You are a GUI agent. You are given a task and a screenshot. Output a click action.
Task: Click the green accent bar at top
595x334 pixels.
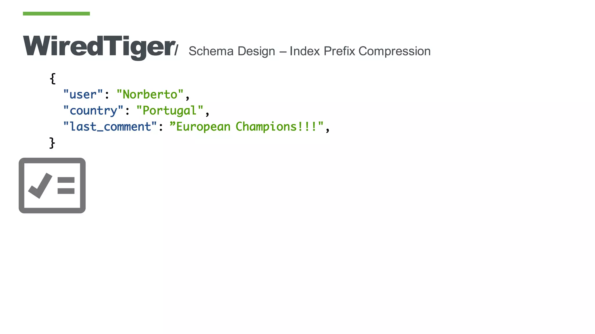click(x=56, y=14)
